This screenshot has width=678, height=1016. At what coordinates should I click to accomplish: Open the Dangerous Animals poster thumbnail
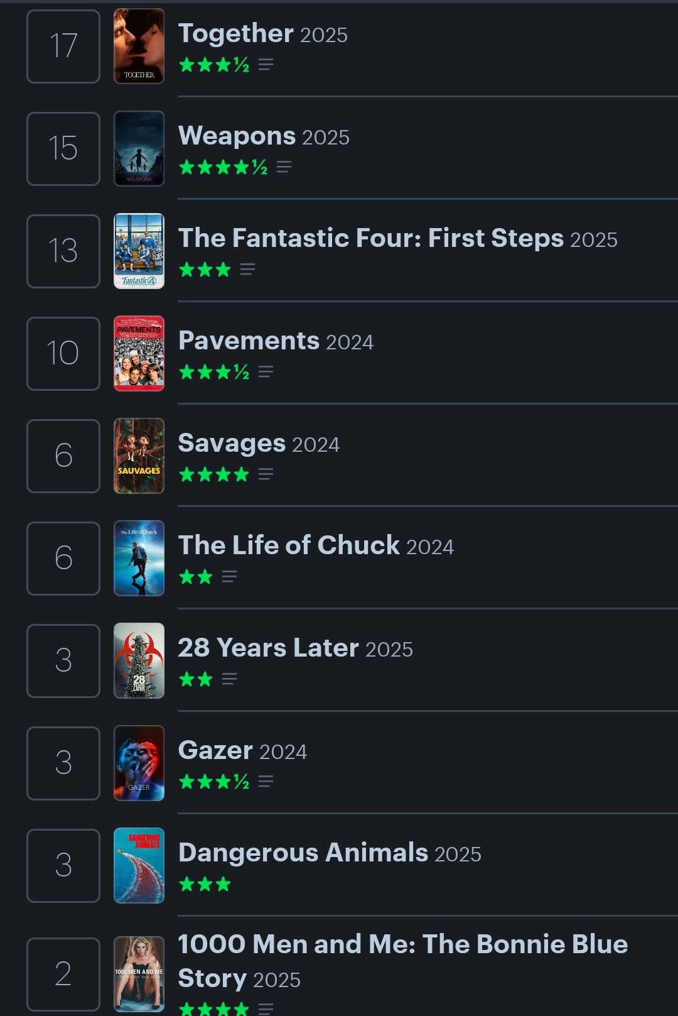139,865
